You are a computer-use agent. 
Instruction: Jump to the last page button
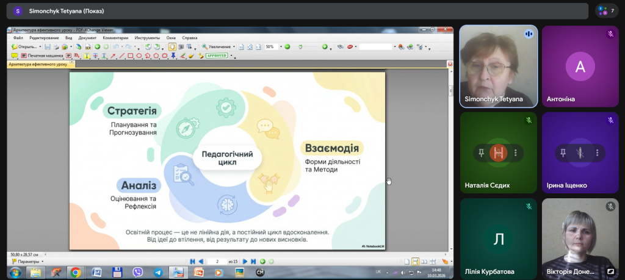click(253, 261)
